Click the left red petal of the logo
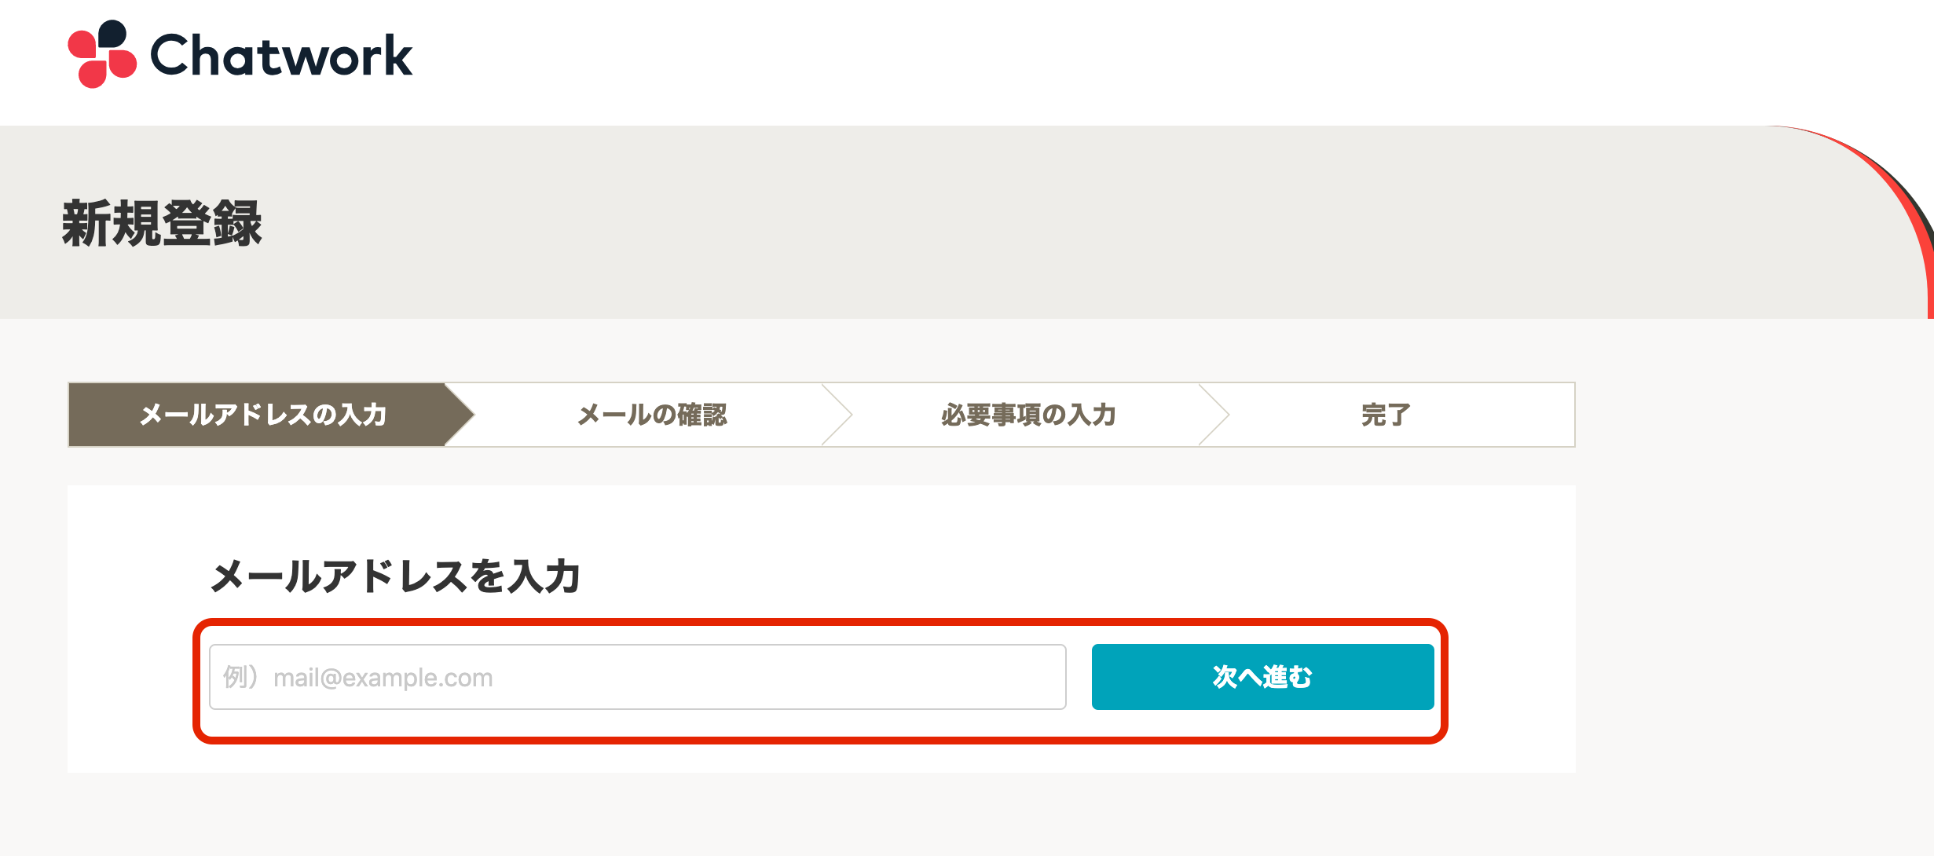1934x856 pixels. (82, 44)
